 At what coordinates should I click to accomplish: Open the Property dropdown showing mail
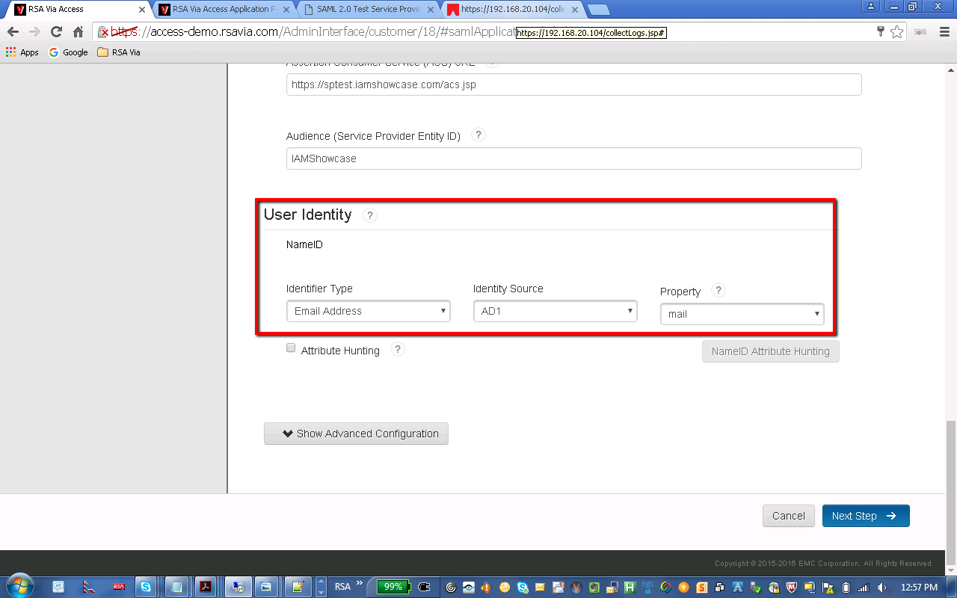[x=742, y=314]
